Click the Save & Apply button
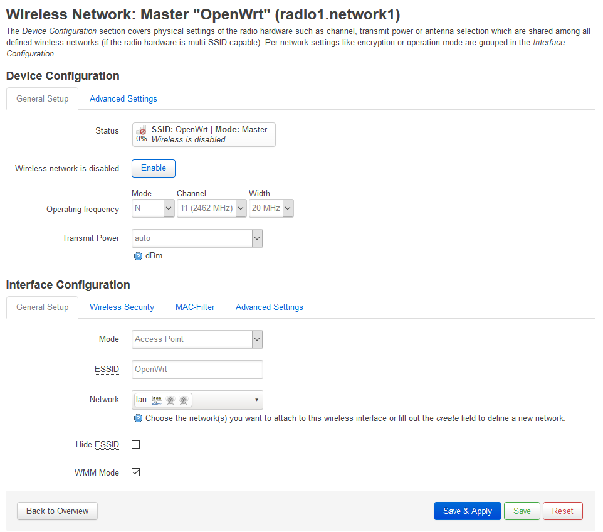Image resolution: width=603 pixels, height=532 pixels. [x=467, y=511]
